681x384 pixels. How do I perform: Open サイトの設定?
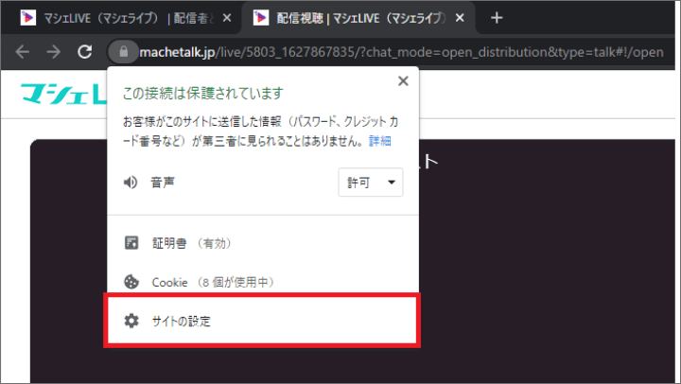point(262,321)
